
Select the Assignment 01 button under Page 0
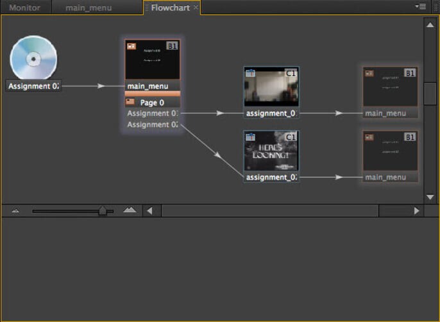[x=153, y=113]
